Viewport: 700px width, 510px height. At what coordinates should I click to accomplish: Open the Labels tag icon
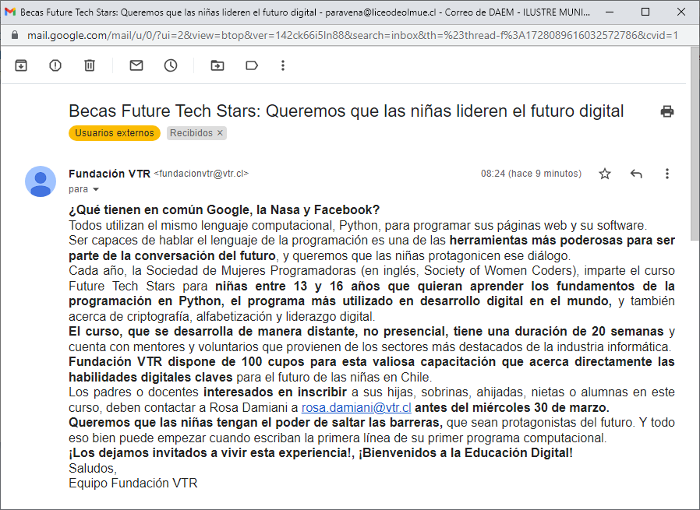pos(252,65)
